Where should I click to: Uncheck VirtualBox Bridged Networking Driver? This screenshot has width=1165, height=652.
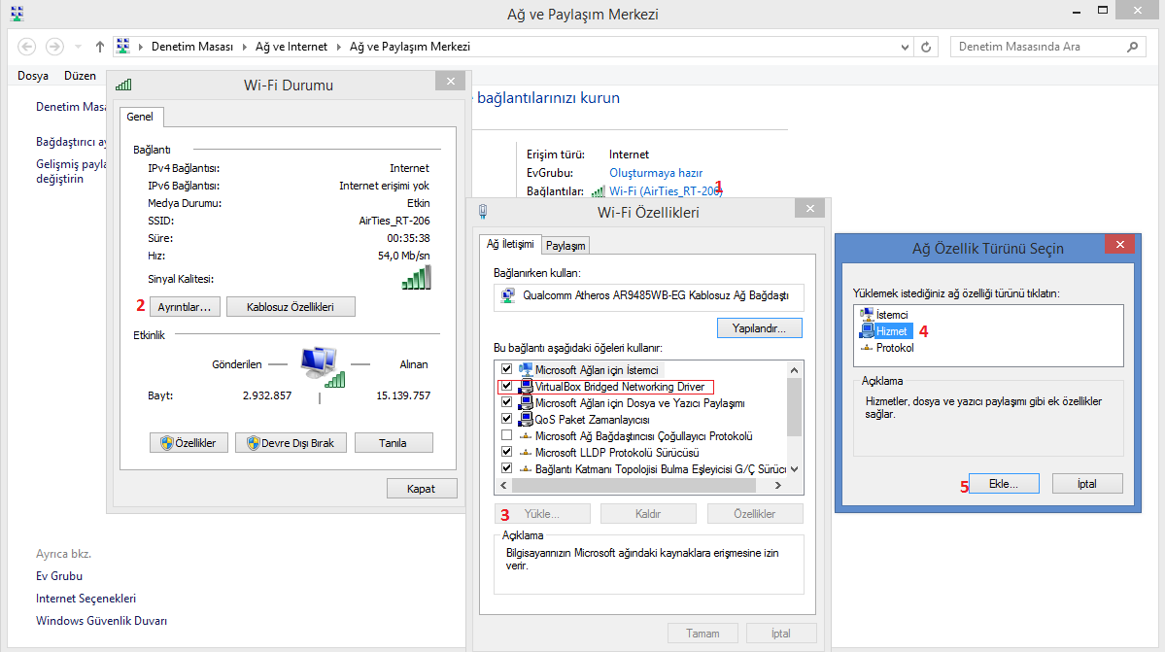(505, 387)
